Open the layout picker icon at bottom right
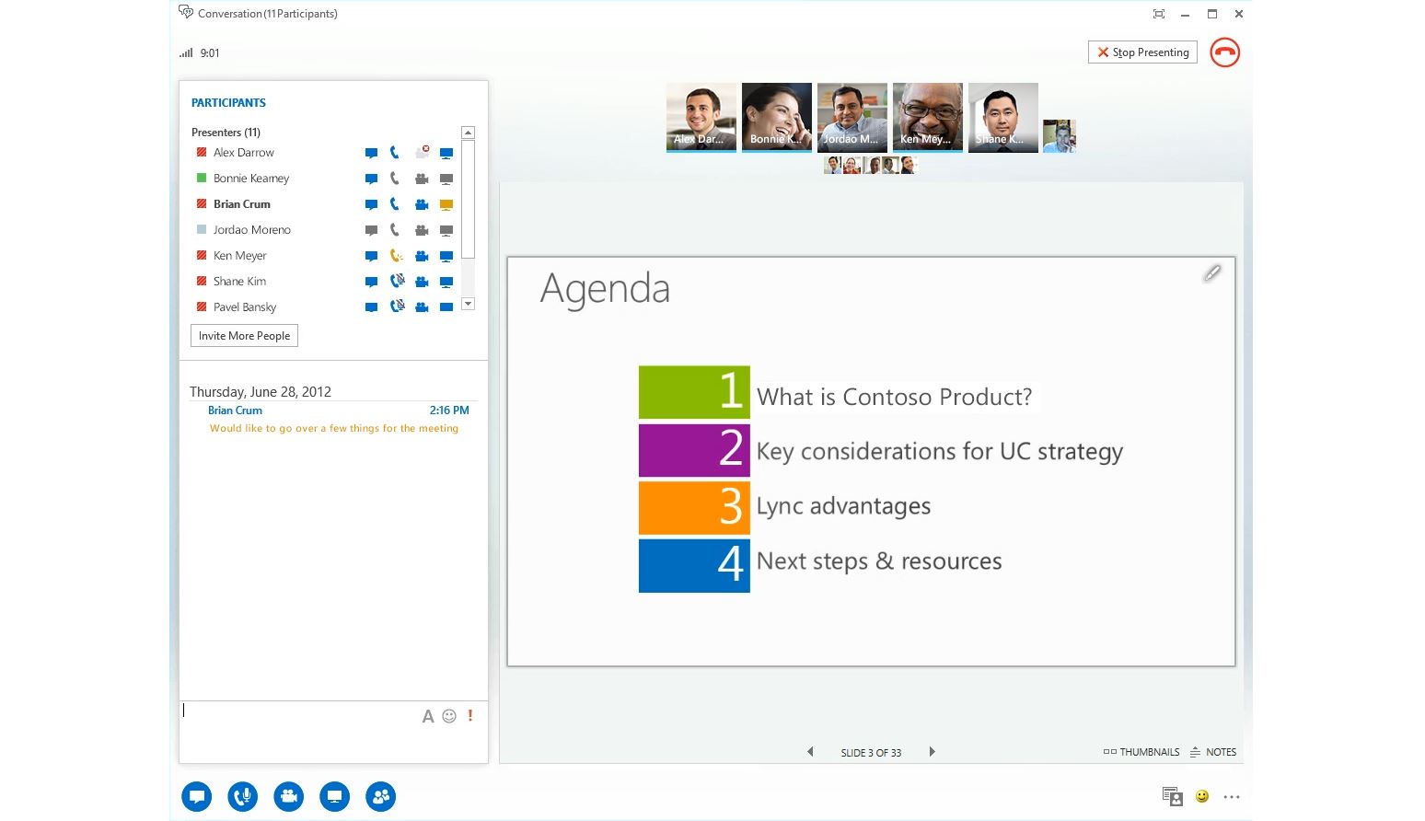This screenshot has width=1425, height=821. pos(1172,797)
